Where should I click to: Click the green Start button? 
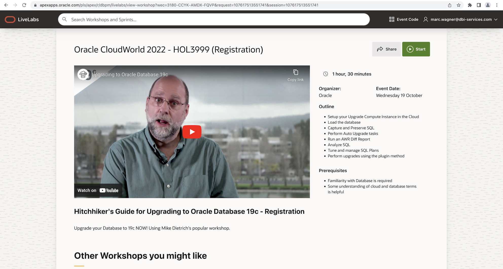click(x=416, y=49)
